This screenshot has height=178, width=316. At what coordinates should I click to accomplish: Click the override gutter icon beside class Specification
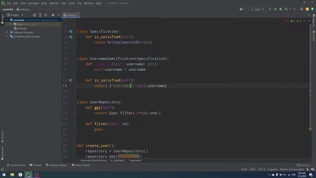(x=70, y=31)
